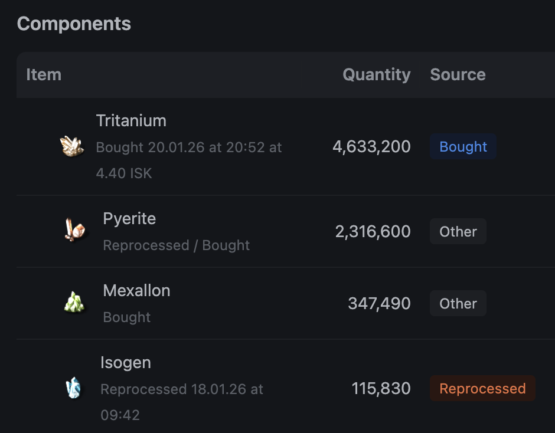The image size is (555, 433).
Task: Click the 'Reprocessed / Bought' note under Pyerite
Action: [176, 245]
